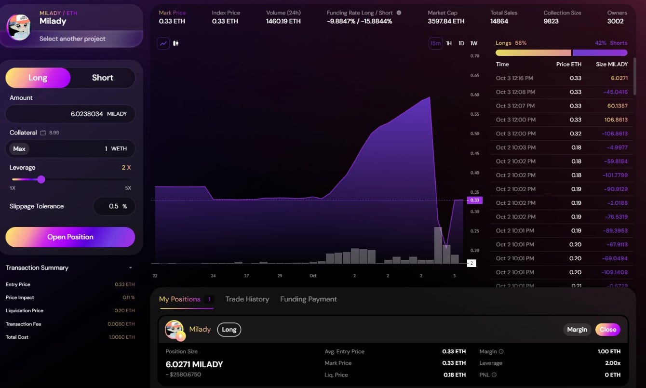Click the Price ETH column header
Viewport: 646px width, 388px height.
click(x=569, y=64)
